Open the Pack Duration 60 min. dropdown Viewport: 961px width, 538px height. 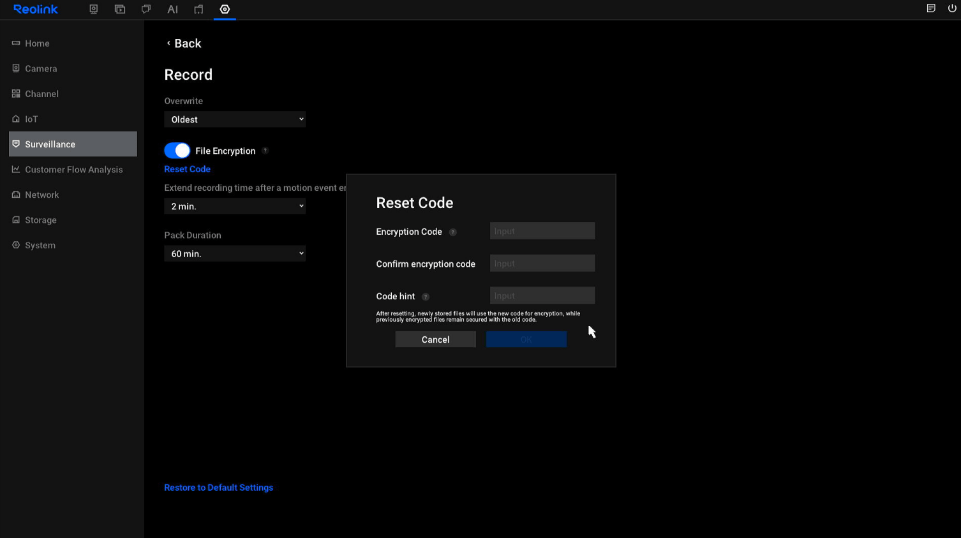235,253
